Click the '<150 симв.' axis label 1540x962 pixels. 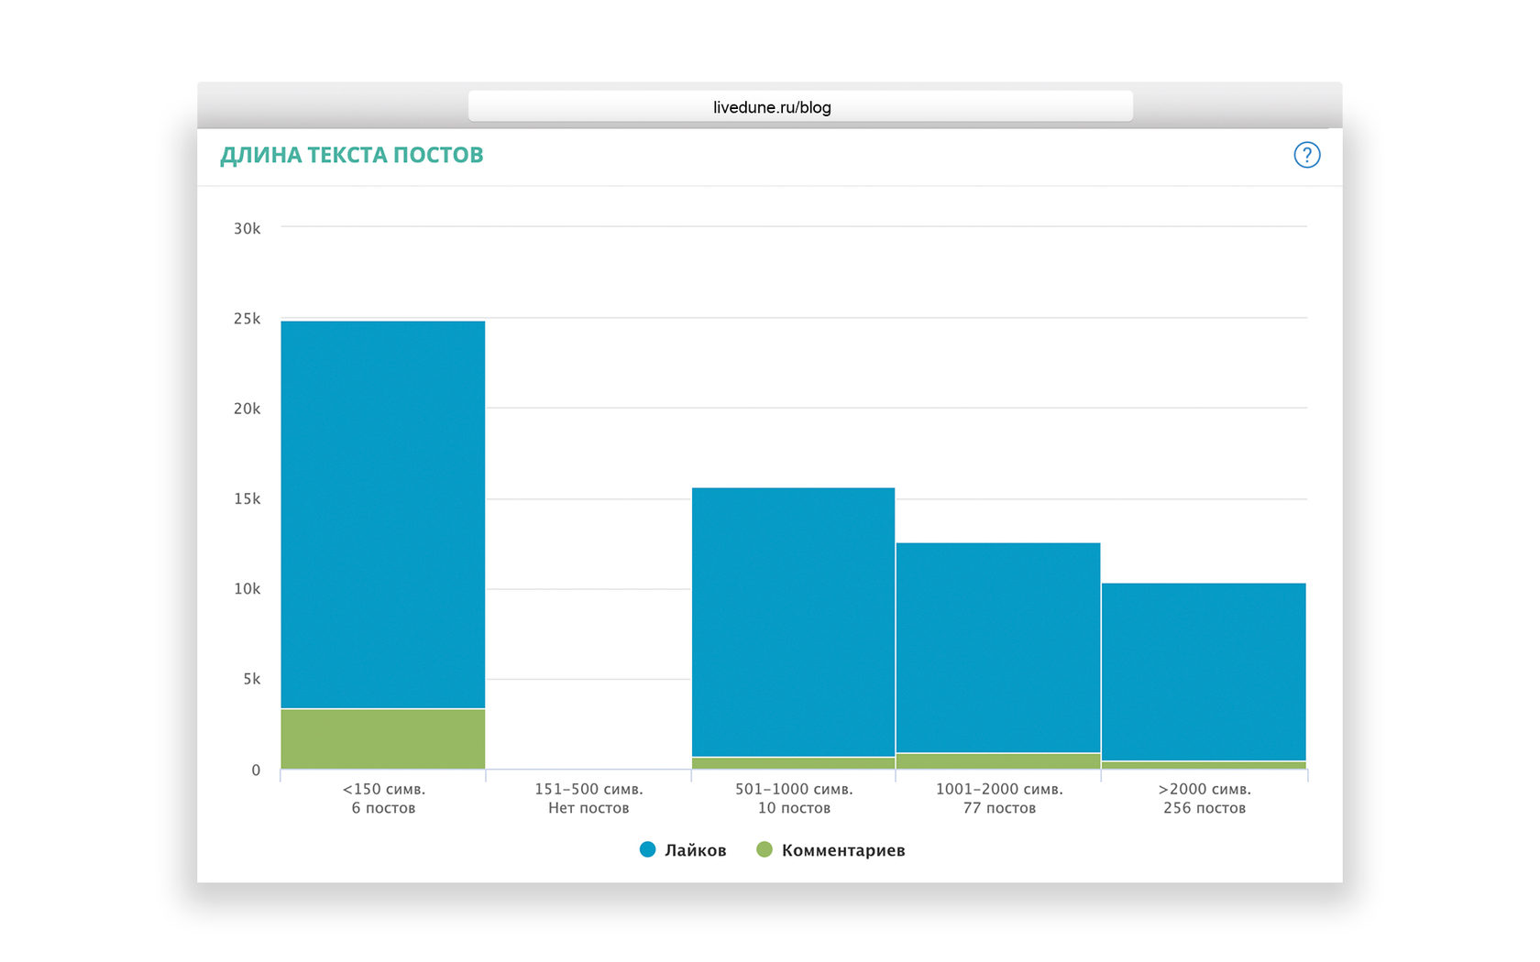383,789
